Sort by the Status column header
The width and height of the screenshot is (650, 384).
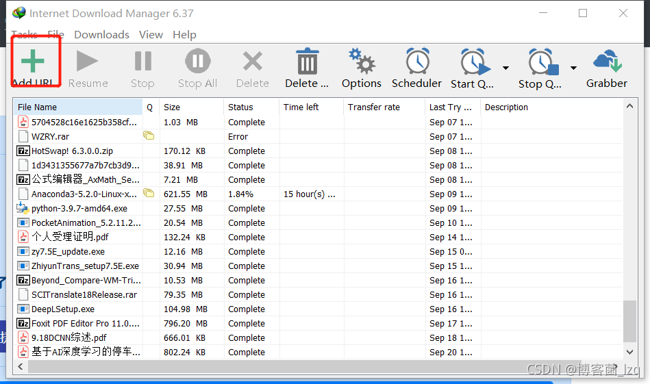(251, 107)
